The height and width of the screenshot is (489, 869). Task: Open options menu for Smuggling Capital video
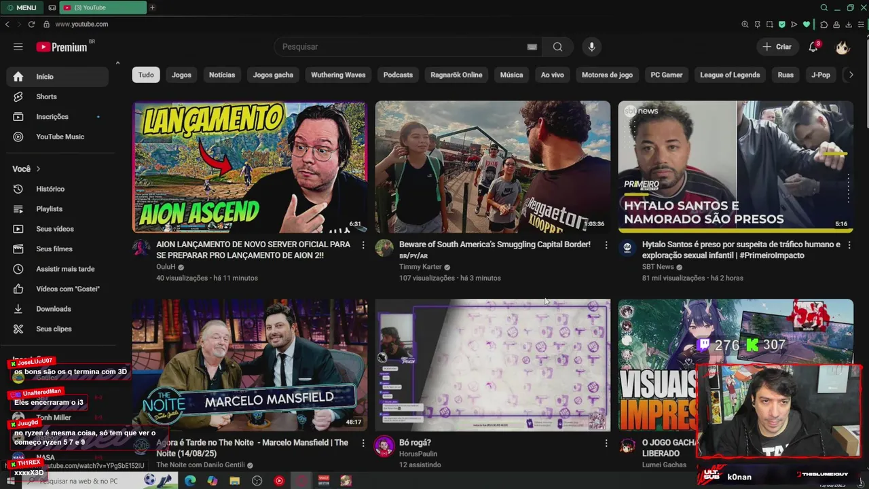(606, 244)
